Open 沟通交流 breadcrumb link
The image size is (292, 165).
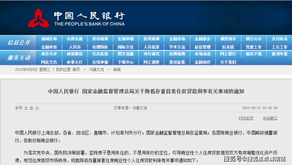tap(96, 69)
